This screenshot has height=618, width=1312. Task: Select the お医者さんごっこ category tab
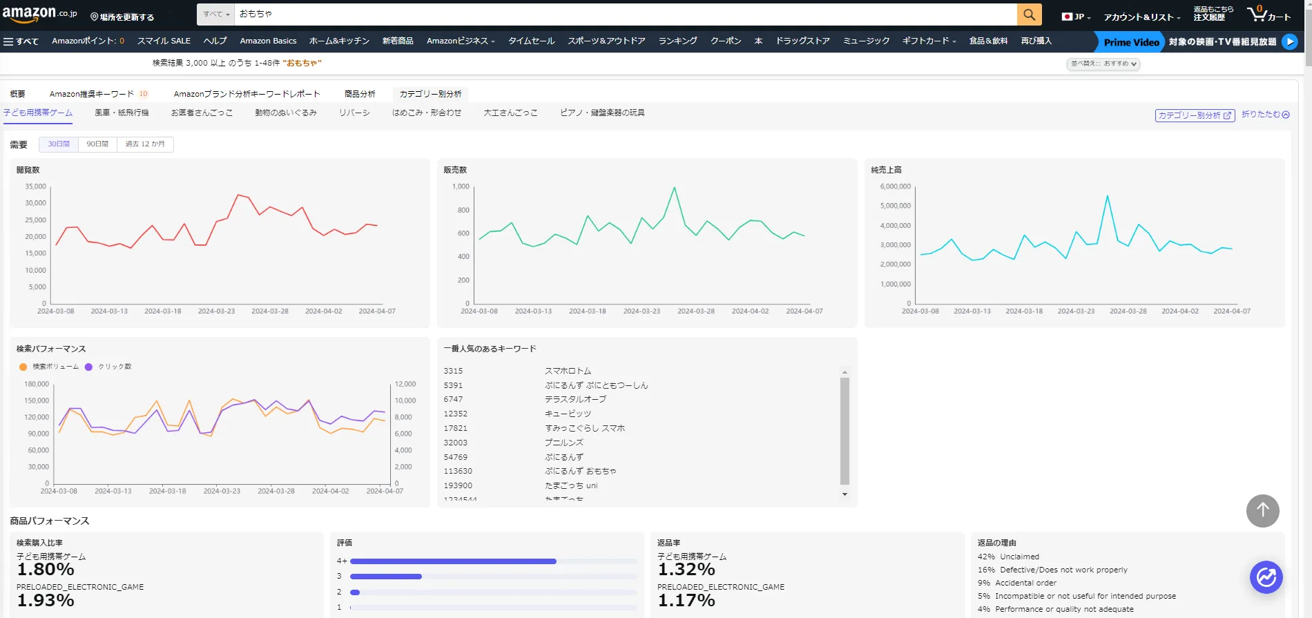[x=202, y=113]
